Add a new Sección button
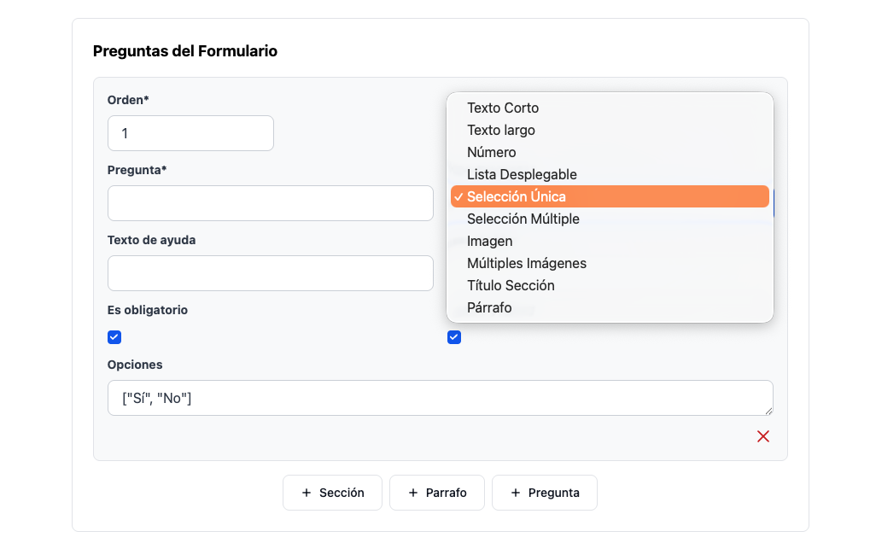Screen dimensions: 876x549 click(332, 493)
